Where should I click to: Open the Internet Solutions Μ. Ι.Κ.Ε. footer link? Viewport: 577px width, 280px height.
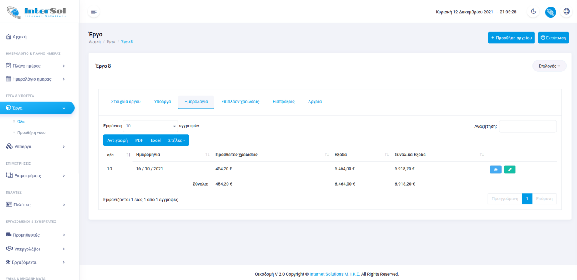coord(335,274)
